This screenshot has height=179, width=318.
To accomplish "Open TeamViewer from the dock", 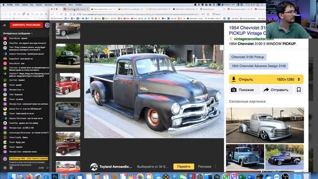I will pos(277,177).
